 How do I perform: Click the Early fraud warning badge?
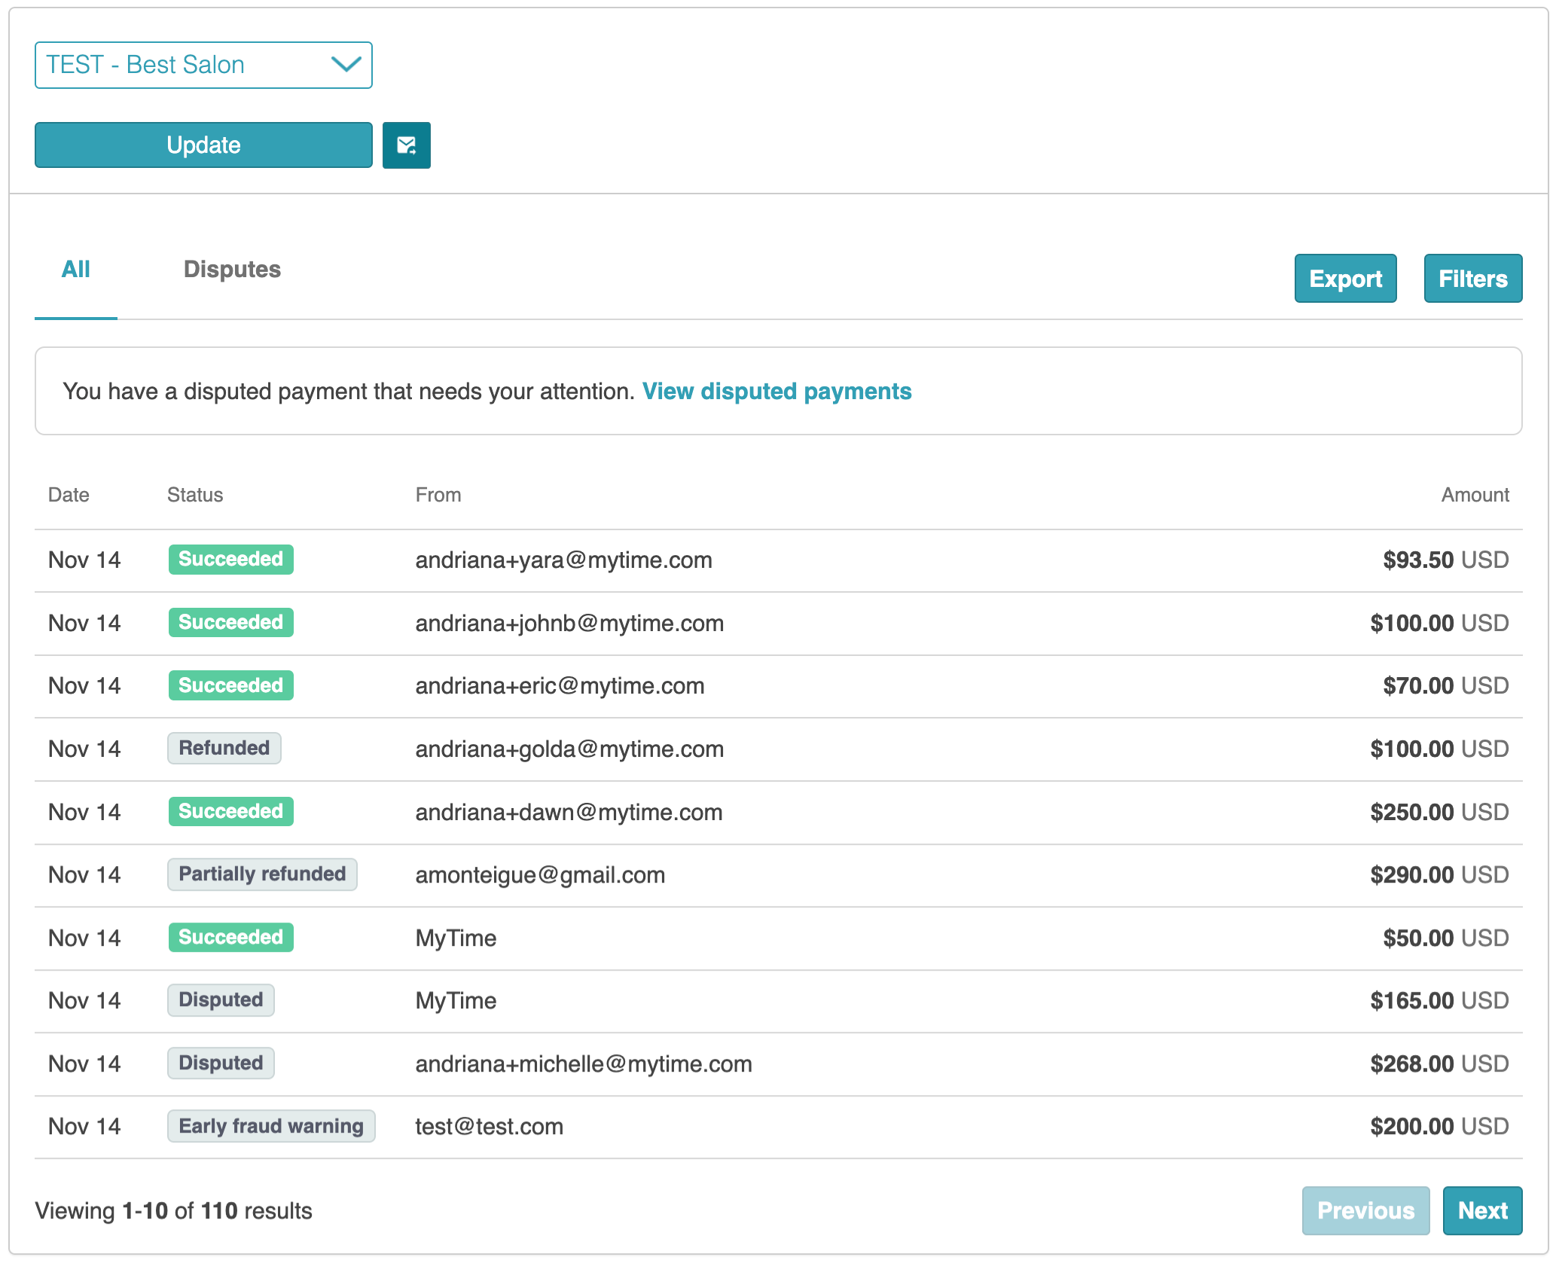(x=270, y=1126)
